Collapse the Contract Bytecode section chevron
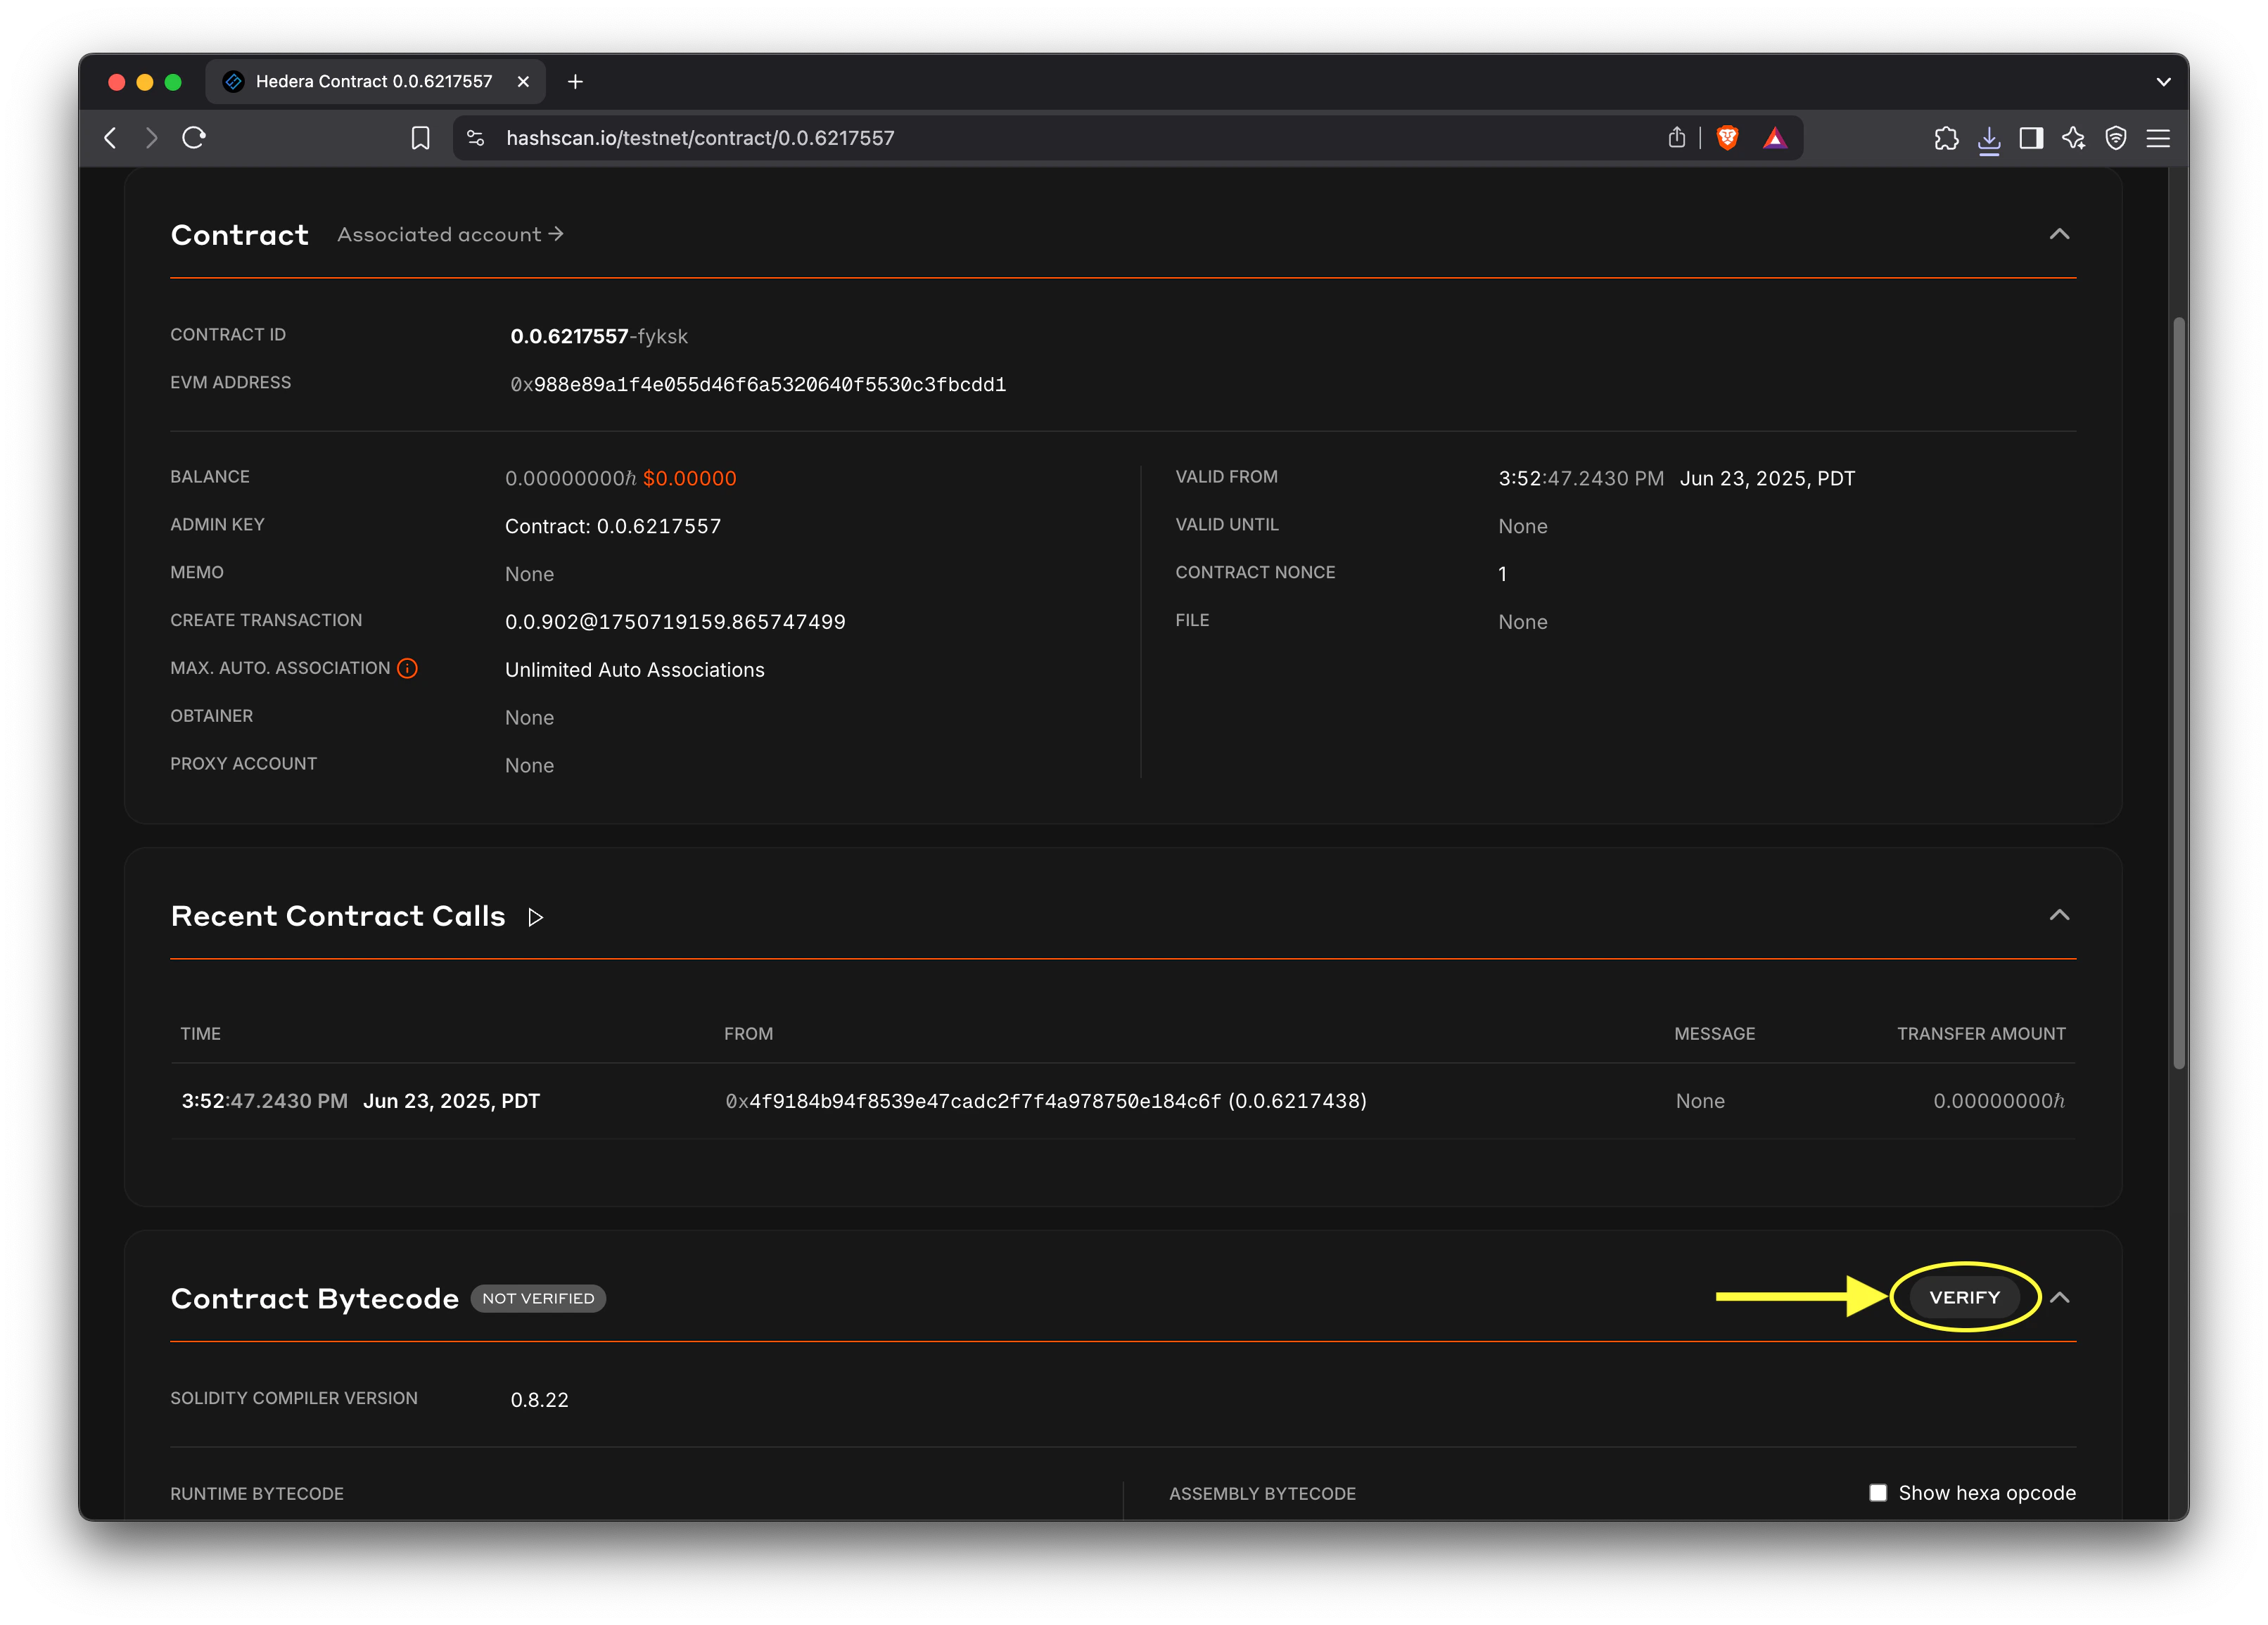Image resolution: width=2268 pixels, height=1625 pixels. pyautogui.click(x=2060, y=1297)
